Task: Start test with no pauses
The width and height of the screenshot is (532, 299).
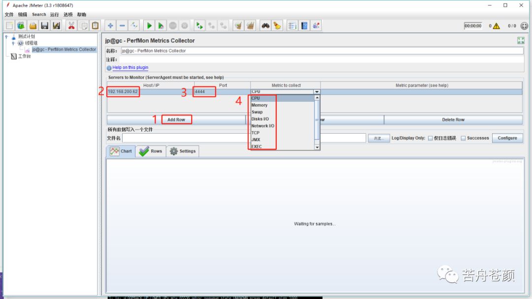Action: (x=161, y=26)
